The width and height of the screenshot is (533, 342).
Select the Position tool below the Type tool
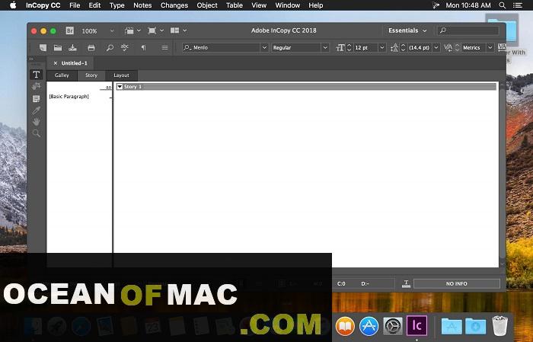pyautogui.click(x=37, y=86)
